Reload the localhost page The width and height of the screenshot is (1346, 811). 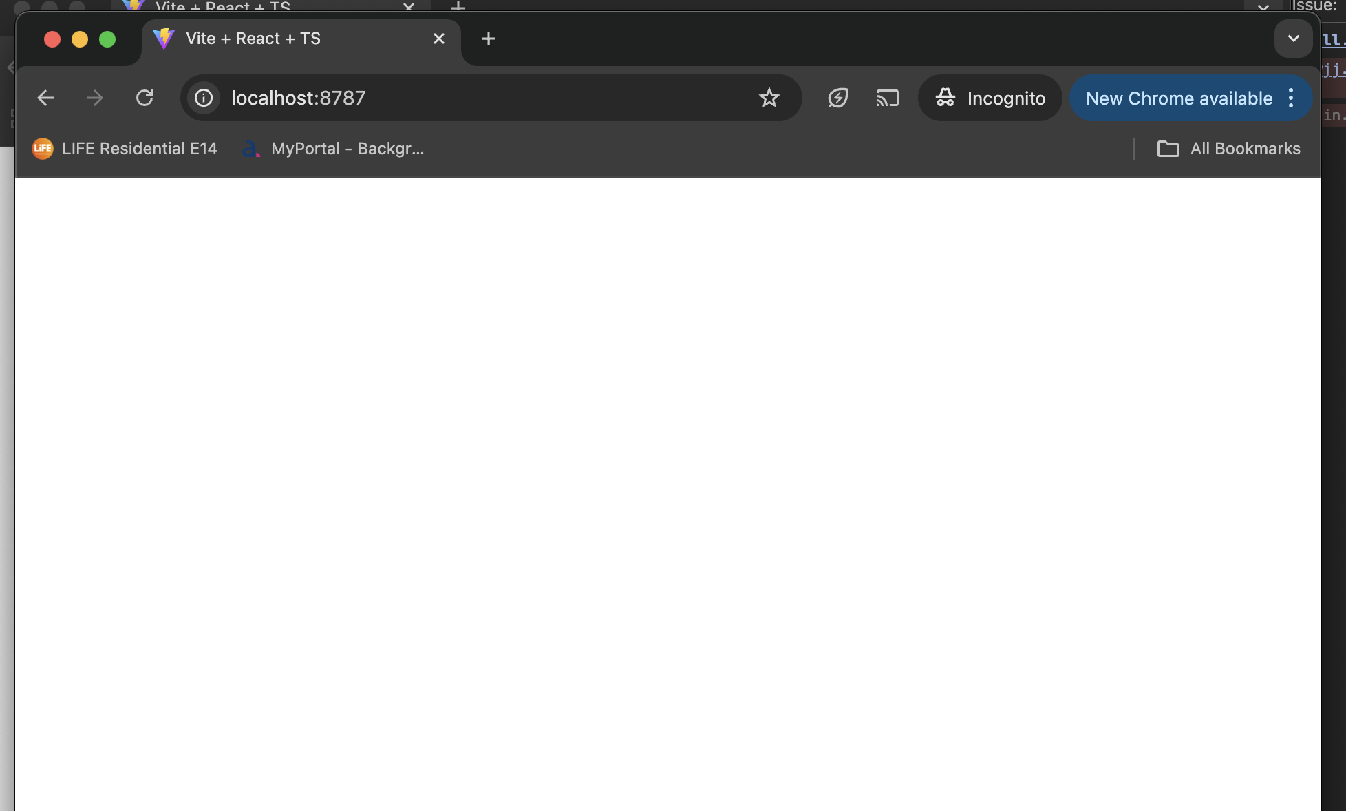pyautogui.click(x=145, y=98)
